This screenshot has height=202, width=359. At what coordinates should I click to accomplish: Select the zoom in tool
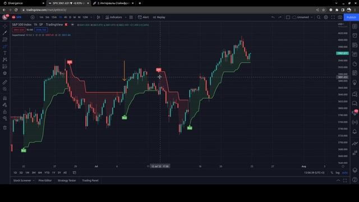point(5,89)
